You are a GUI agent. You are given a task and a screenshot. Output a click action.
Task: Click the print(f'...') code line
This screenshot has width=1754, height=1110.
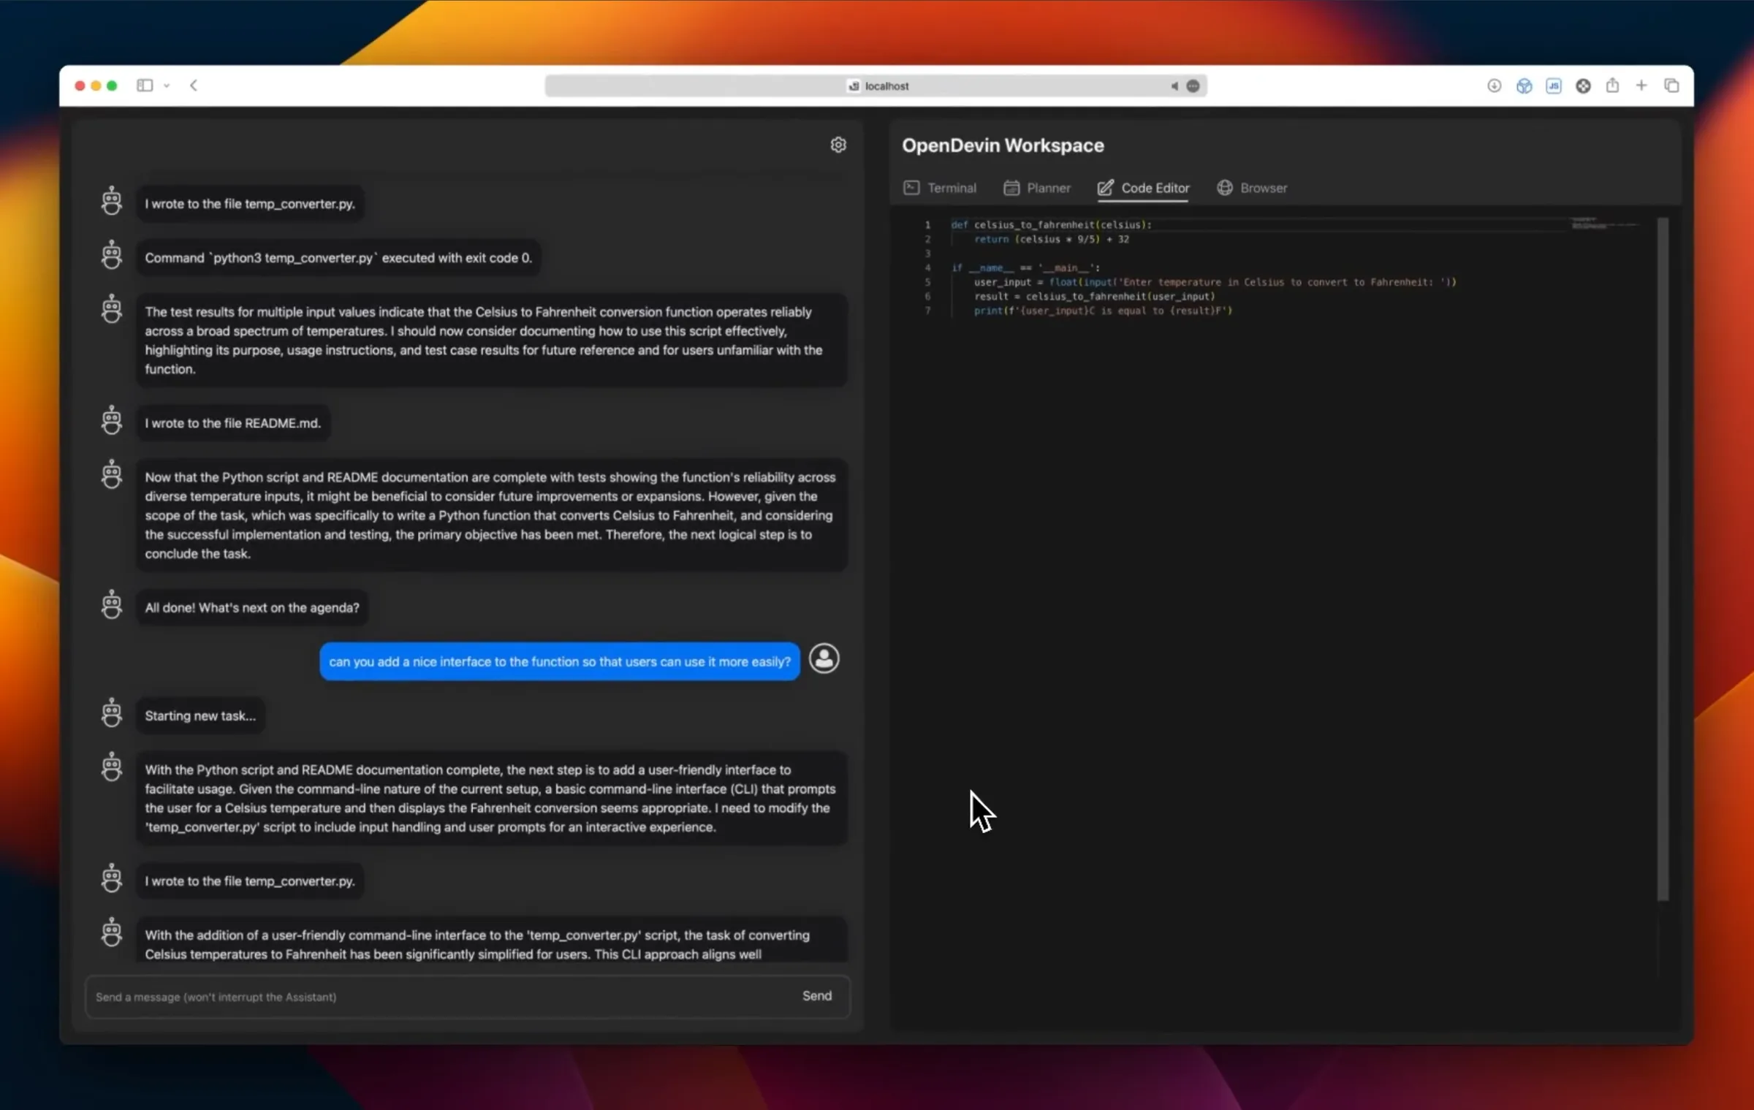(x=1103, y=311)
